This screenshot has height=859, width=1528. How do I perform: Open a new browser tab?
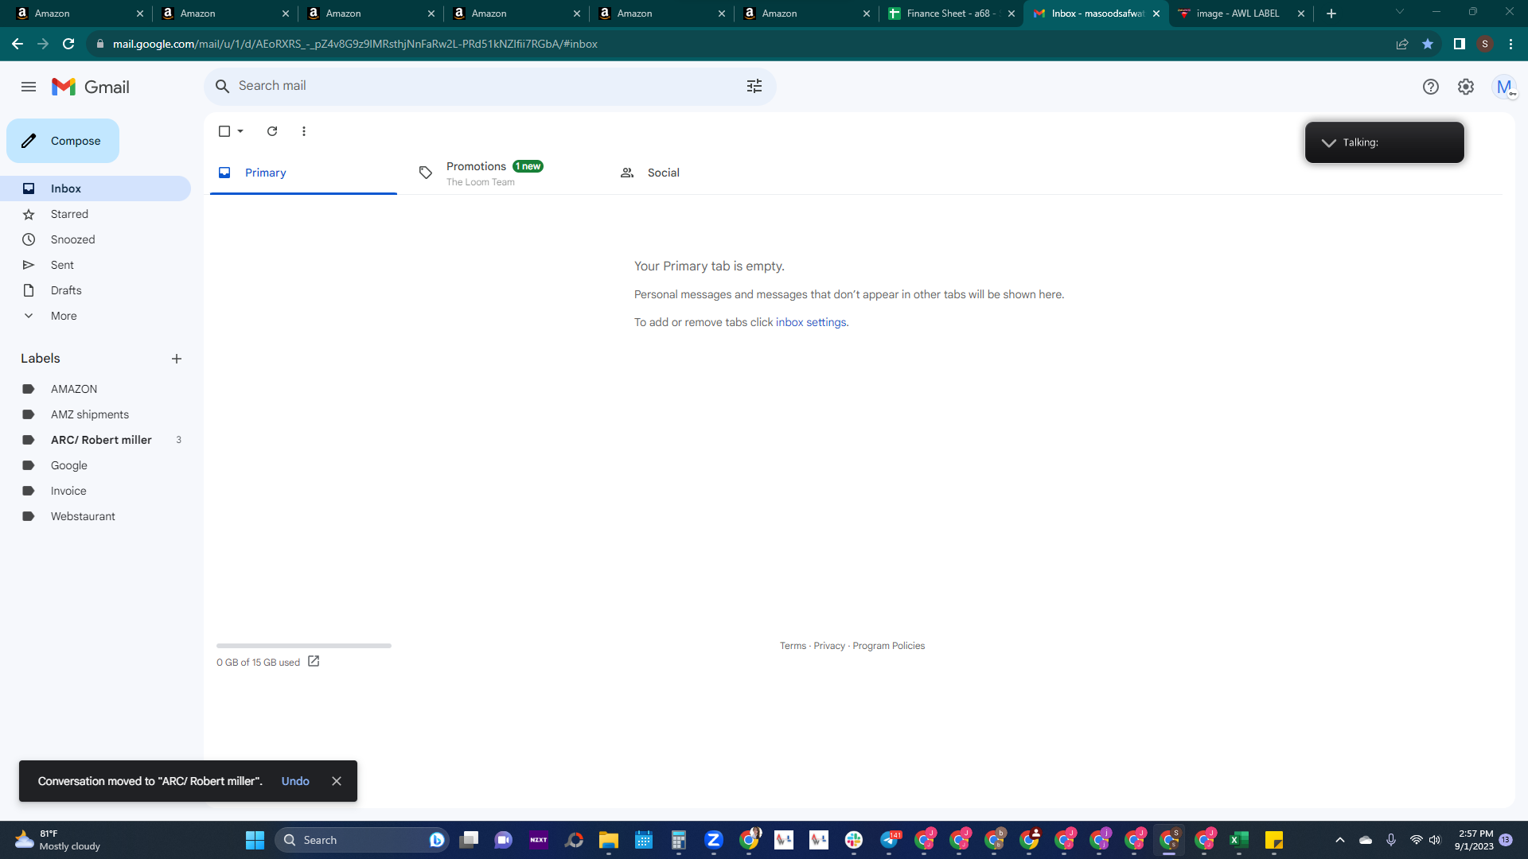[x=1331, y=14]
